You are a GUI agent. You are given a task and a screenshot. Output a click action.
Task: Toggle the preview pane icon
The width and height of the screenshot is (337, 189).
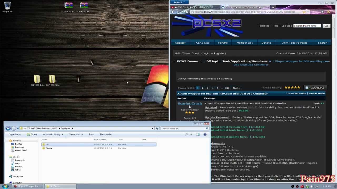click(x=198, y=134)
